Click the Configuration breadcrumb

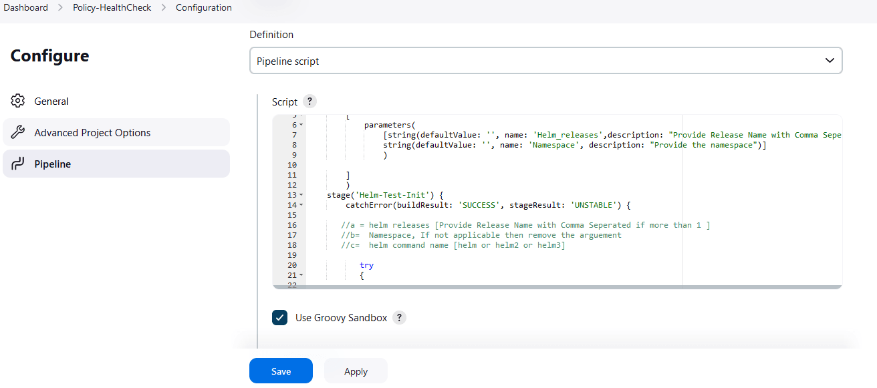pos(204,8)
